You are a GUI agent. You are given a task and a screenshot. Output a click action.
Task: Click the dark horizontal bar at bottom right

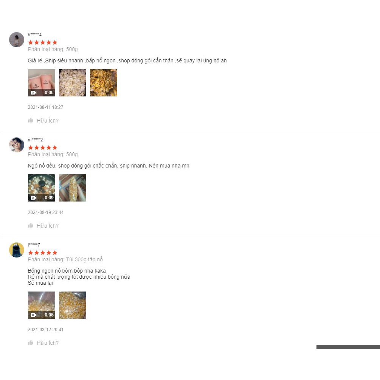tap(348, 347)
